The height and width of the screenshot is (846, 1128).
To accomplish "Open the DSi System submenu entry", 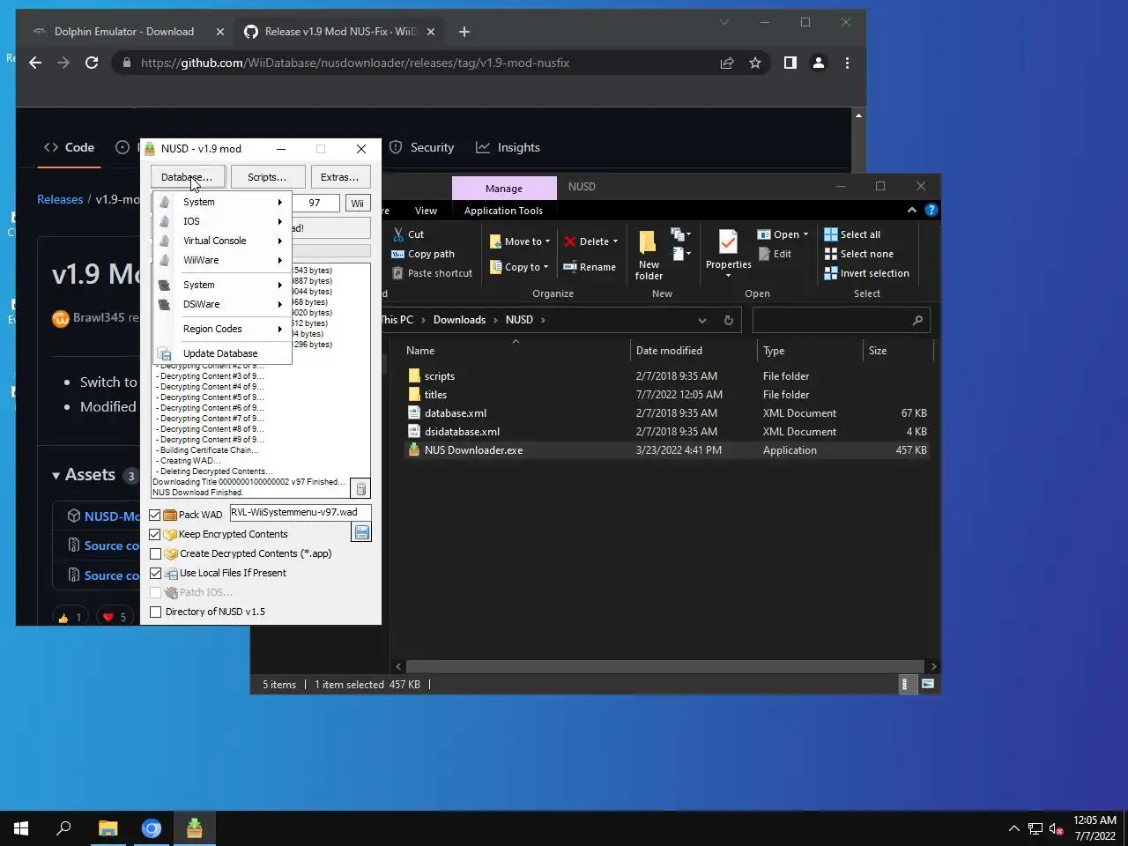I will [x=221, y=285].
